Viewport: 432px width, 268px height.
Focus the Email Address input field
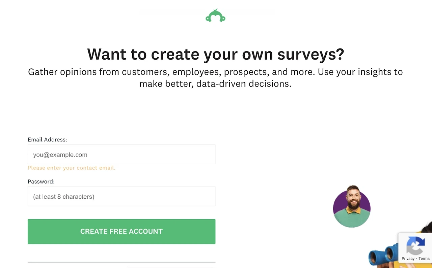point(122,155)
